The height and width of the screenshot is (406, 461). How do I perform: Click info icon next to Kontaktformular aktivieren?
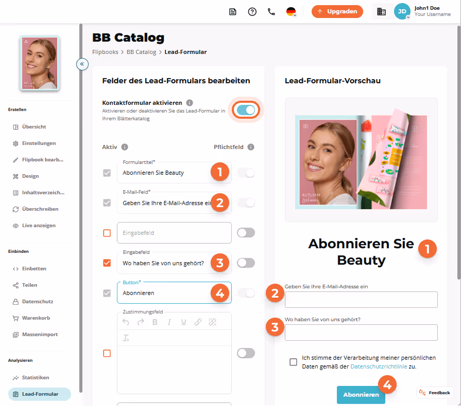190,103
